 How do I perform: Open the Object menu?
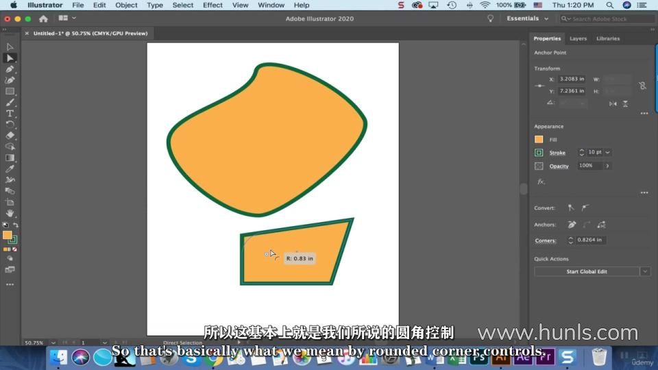pyautogui.click(x=126, y=5)
